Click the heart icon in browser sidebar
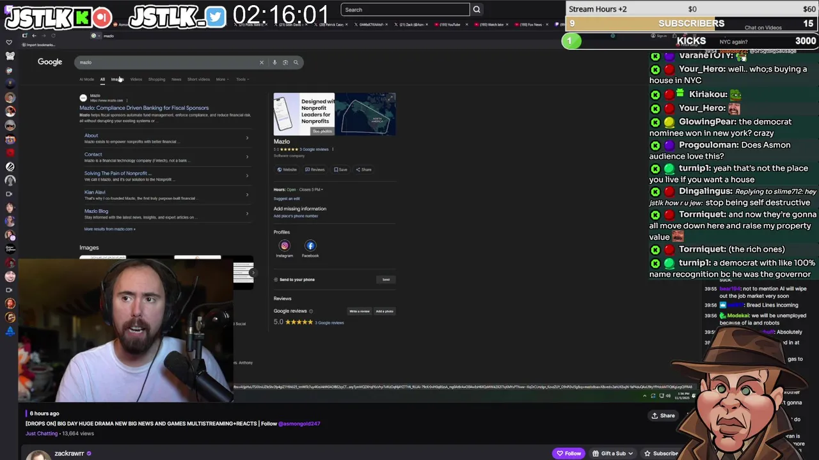 [10, 43]
